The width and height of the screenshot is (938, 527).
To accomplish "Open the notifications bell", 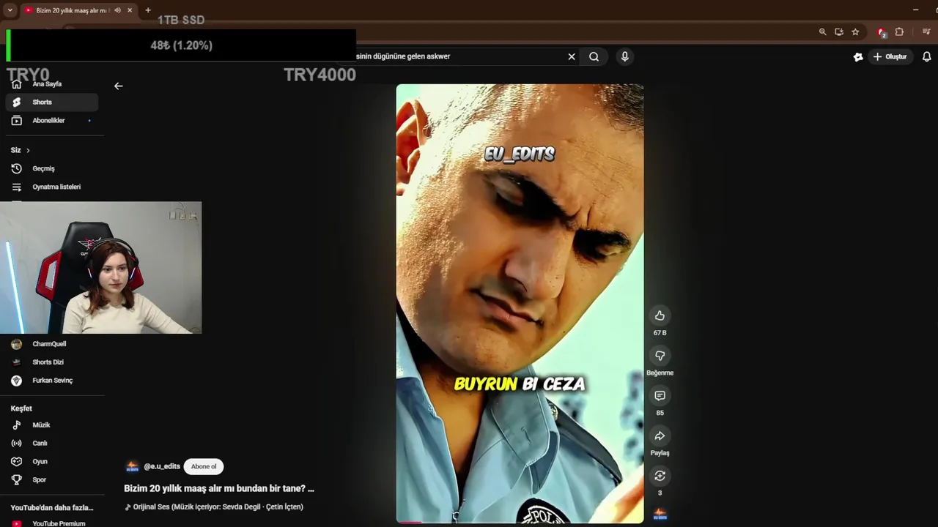I will 926,56.
